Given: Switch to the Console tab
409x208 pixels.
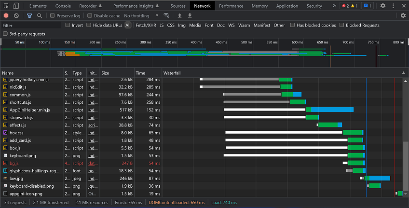Looking at the screenshot, I should 63,6.
